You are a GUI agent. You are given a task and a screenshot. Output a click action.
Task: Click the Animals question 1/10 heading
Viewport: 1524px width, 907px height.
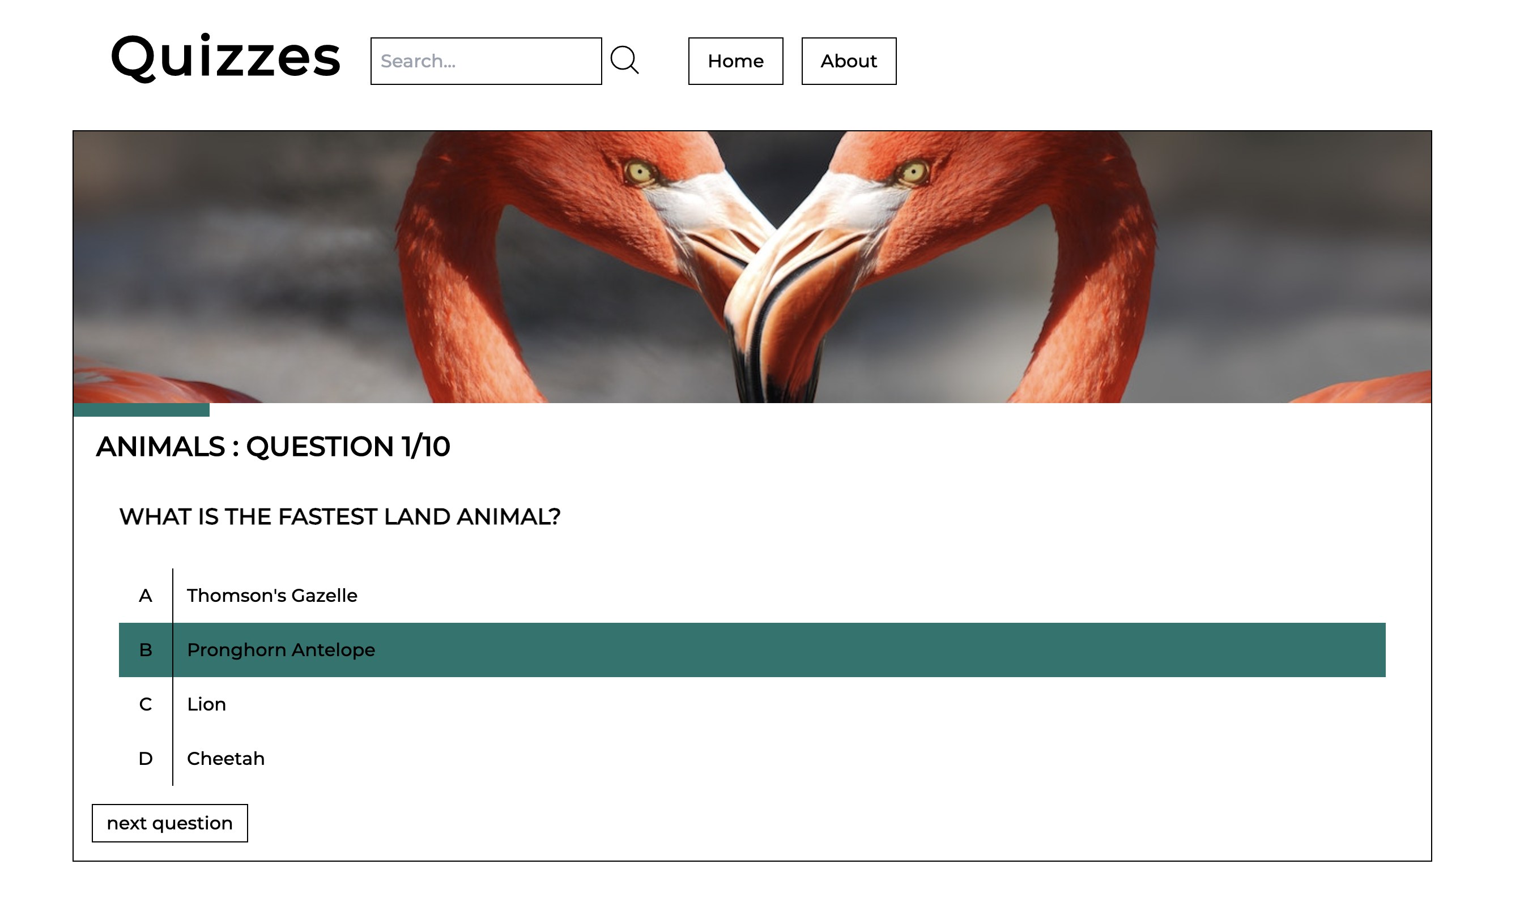(x=273, y=447)
